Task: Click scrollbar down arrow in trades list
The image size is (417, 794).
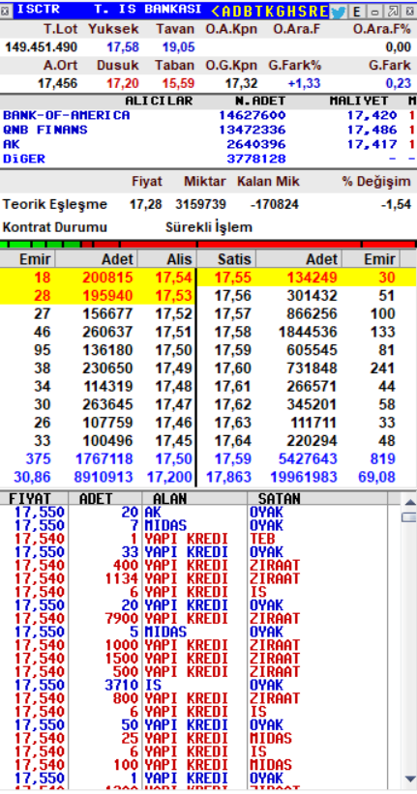Action: click(x=409, y=779)
